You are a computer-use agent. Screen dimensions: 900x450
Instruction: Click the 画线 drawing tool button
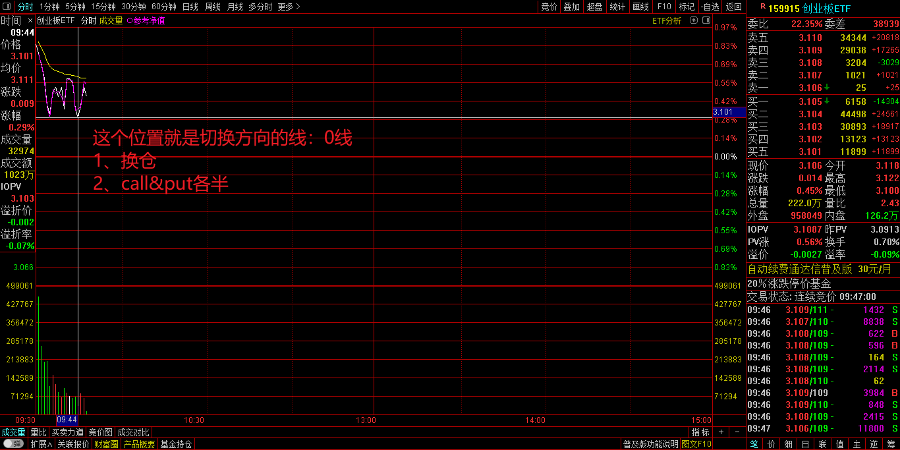click(x=640, y=7)
